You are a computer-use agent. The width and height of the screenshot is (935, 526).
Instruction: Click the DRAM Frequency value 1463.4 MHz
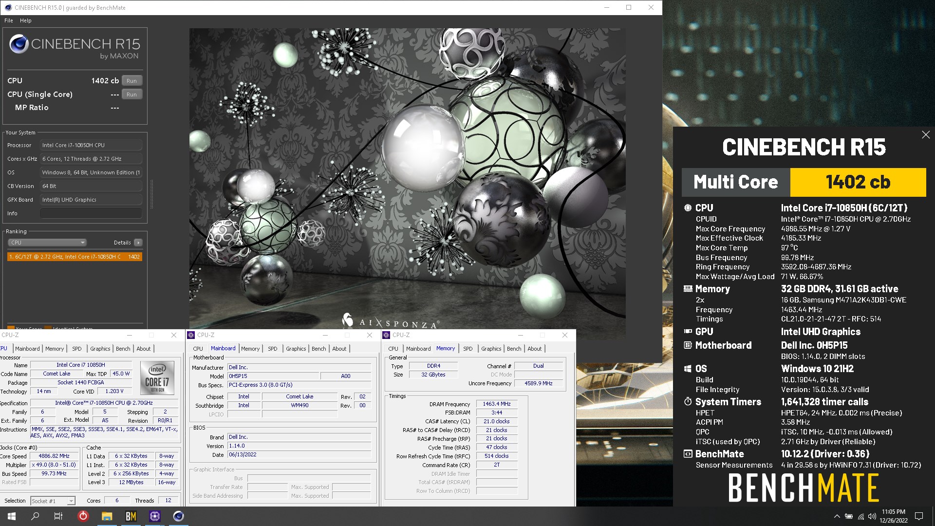point(497,404)
